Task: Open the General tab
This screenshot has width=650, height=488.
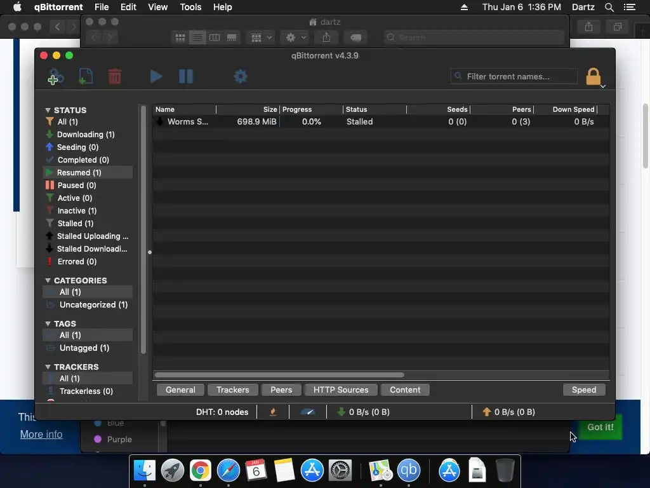Action: pos(180,390)
